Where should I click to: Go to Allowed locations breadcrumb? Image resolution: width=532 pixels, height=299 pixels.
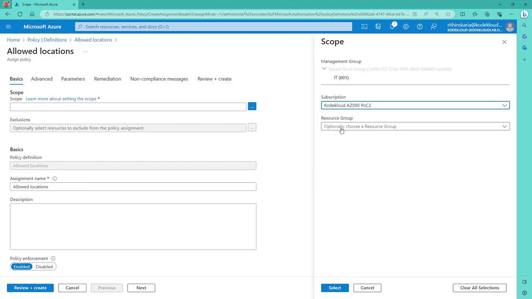(93, 40)
